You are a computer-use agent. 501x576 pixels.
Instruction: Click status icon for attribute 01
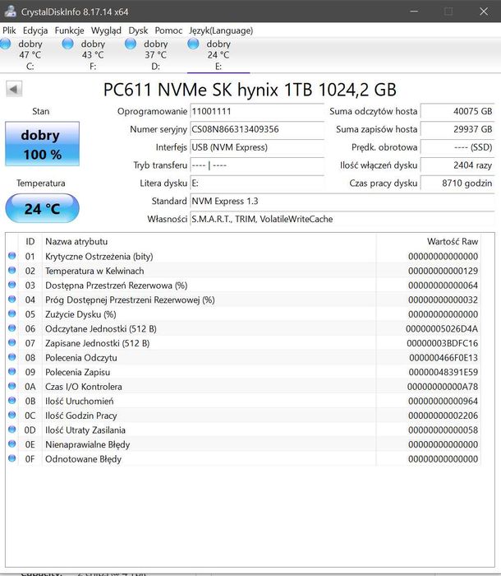(12, 256)
